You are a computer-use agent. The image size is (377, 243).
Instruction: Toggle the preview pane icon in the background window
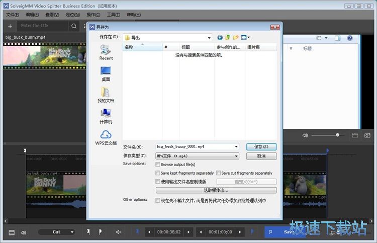pos(338,38)
